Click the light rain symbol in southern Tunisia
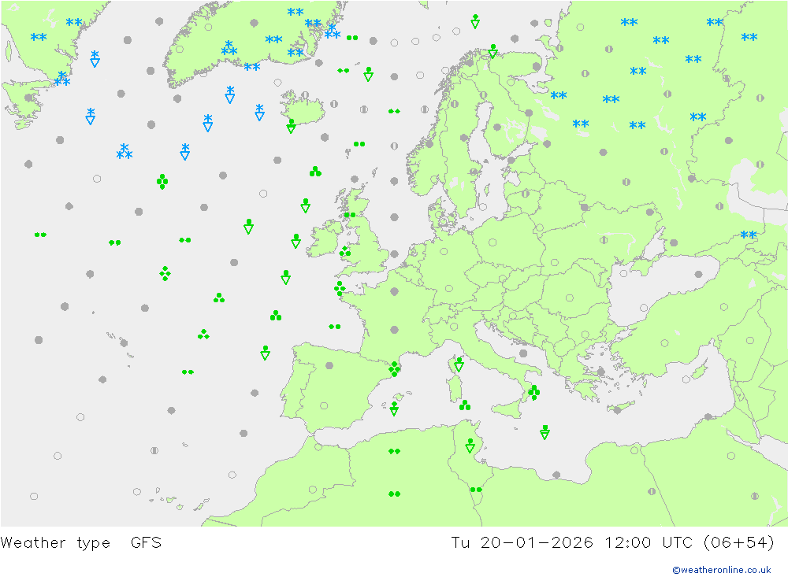This screenshot has width=788, height=577. (x=476, y=490)
